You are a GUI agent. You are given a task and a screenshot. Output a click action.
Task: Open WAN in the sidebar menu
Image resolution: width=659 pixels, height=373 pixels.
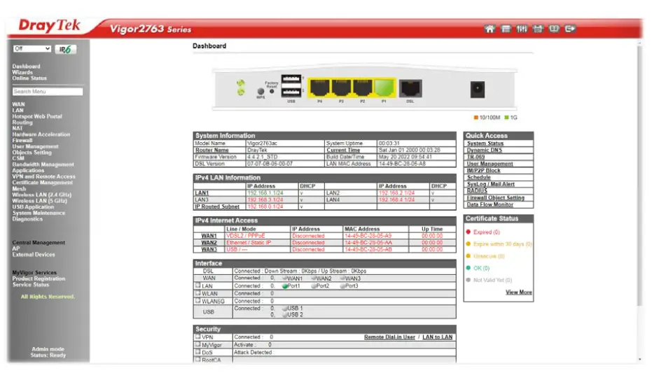(x=18, y=104)
